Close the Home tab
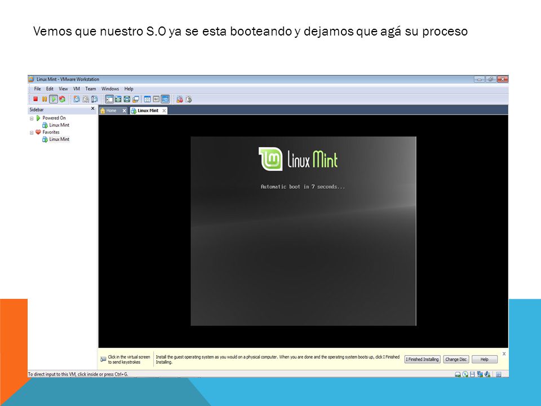The image size is (541, 406). click(x=124, y=111)
